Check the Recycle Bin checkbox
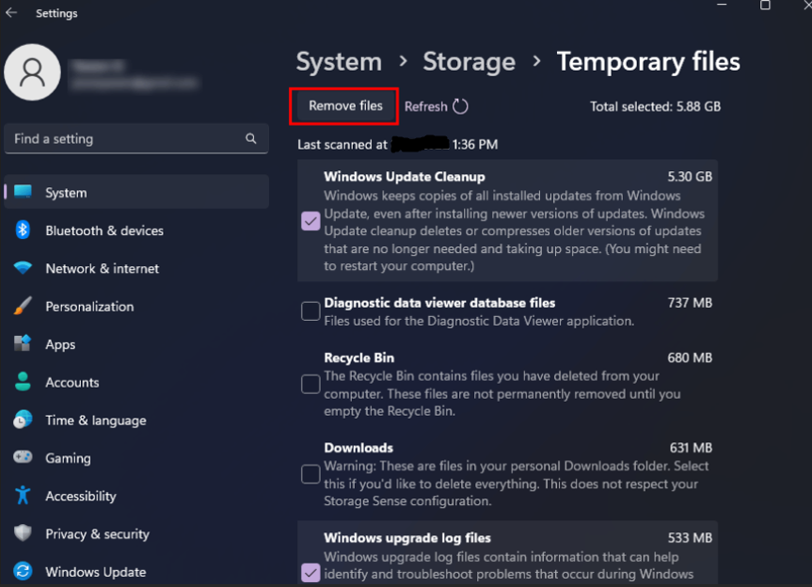812x587 pixels. (310, 384)
